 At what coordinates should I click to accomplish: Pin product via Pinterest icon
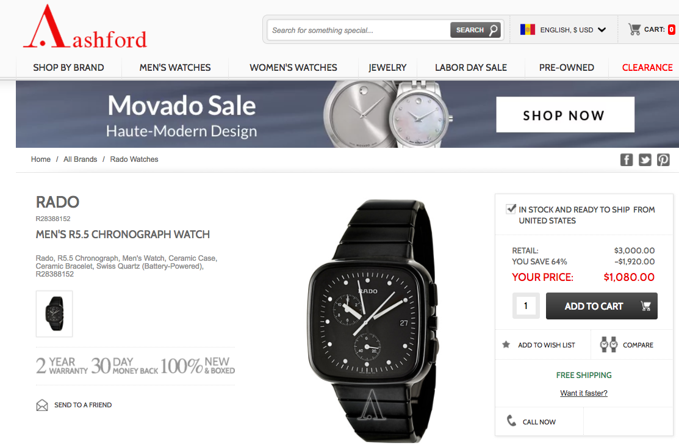pos(663,160)
